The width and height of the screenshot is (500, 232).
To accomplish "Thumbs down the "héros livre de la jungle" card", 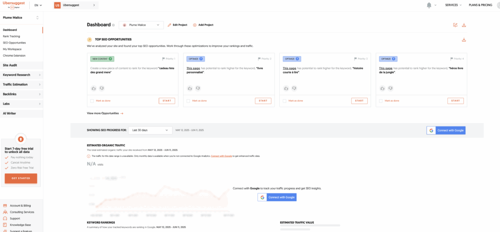I will [391, 88].
